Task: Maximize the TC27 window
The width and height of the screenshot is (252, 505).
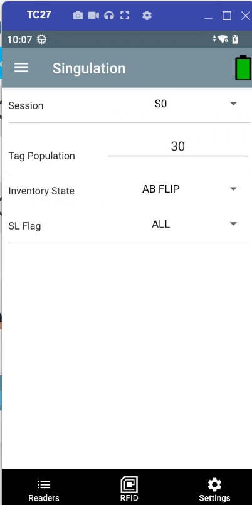Action: click(x=227, y=16)
